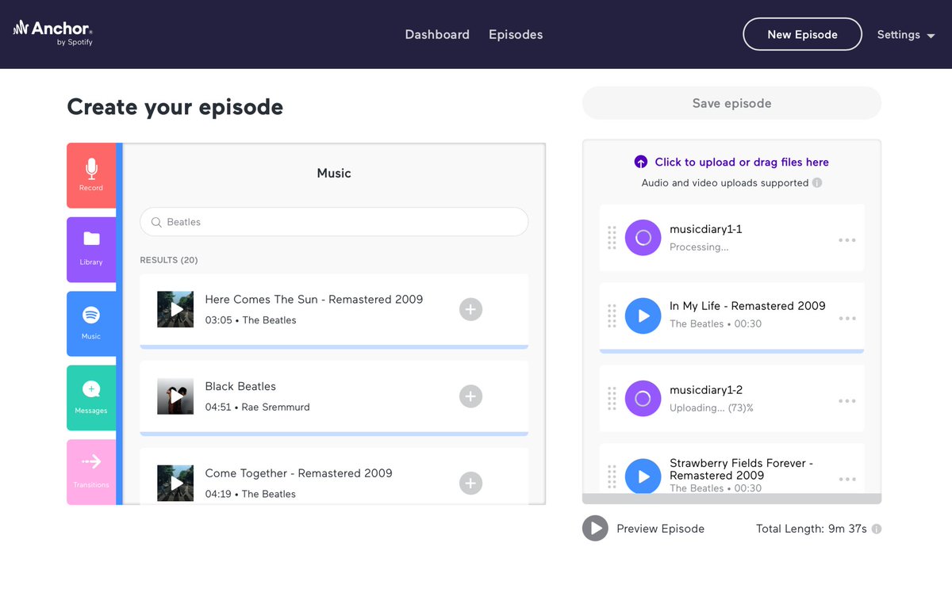Grab drag handle of Strawberry Fields Forever
Viewport: 952px width, 589px height.
[x=612, y=476]
